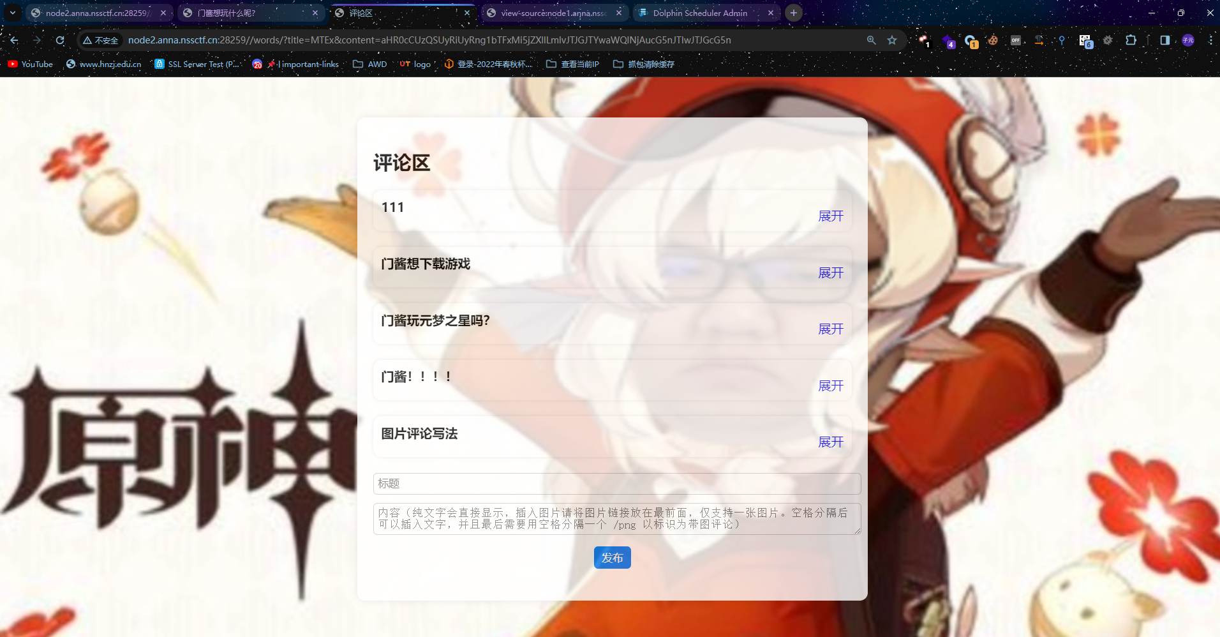Open the orange arrow extension icon
The image size is (1220, 637).
click(x=1039, y=40)
